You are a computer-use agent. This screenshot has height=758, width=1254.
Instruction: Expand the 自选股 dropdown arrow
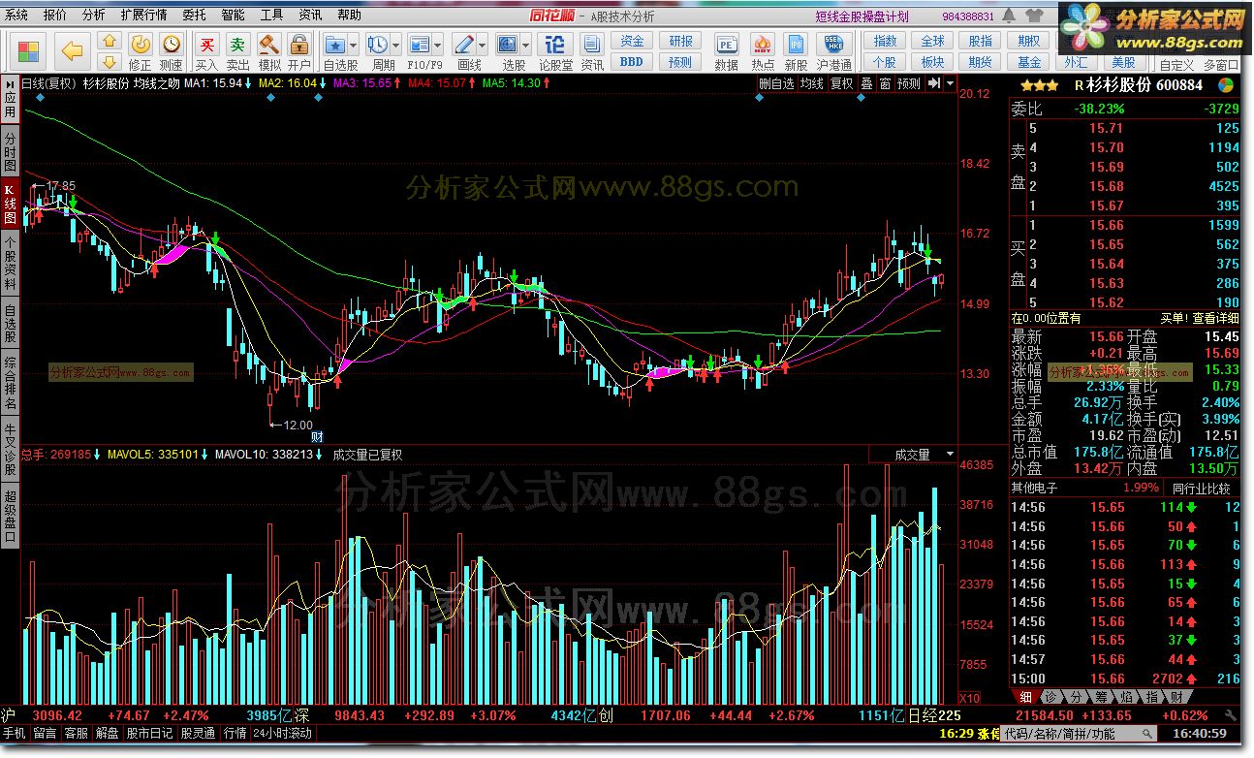[355, 45]
